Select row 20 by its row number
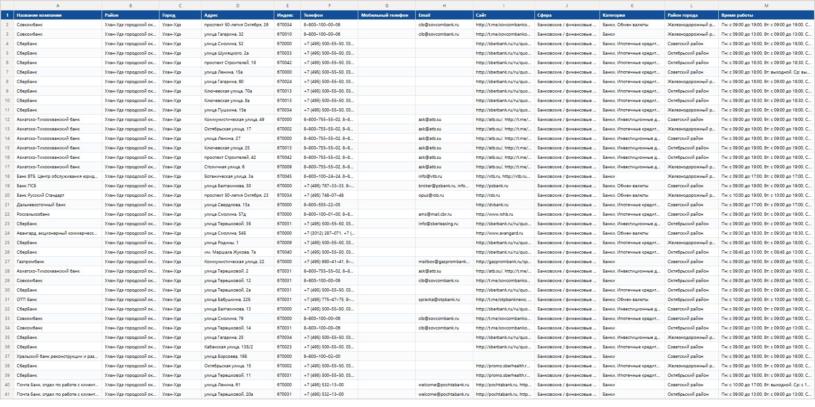The height and width of the screenshot is (407, 815). tap(7, 195)
